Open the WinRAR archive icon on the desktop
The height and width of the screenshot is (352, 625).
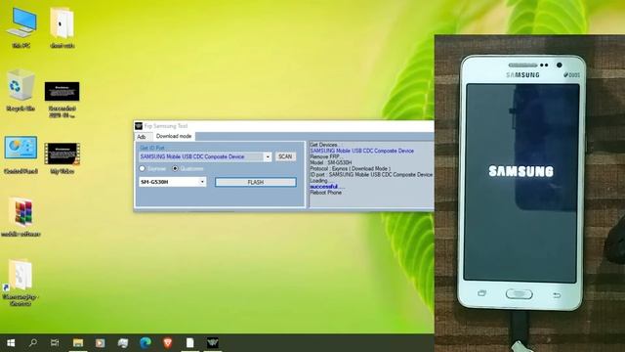21,216
